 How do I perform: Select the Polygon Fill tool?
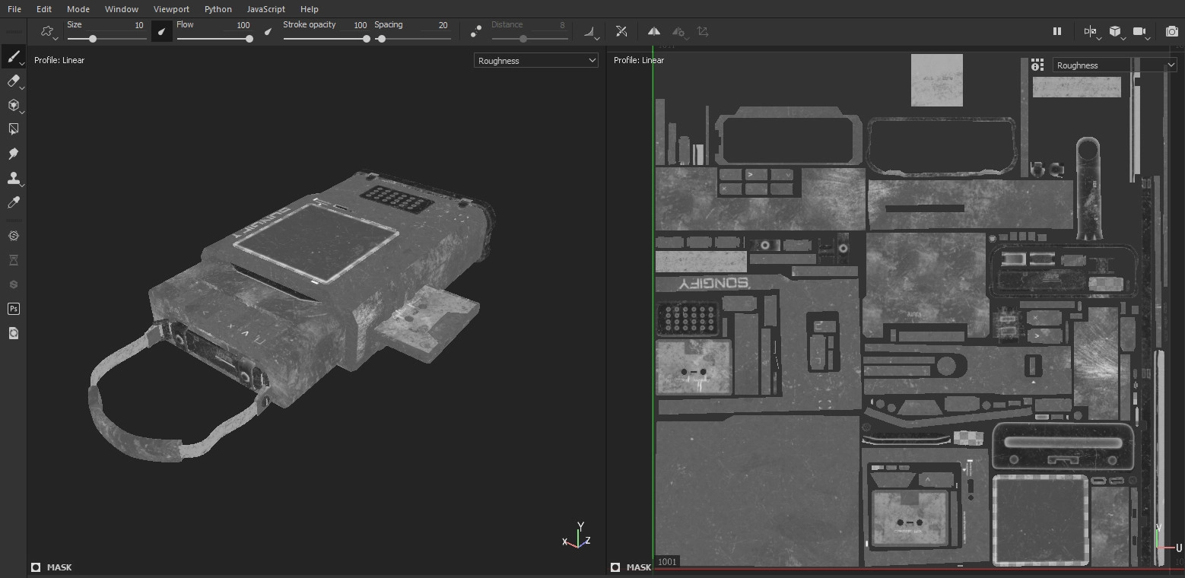pyautogui.click(x=13, y=129)
